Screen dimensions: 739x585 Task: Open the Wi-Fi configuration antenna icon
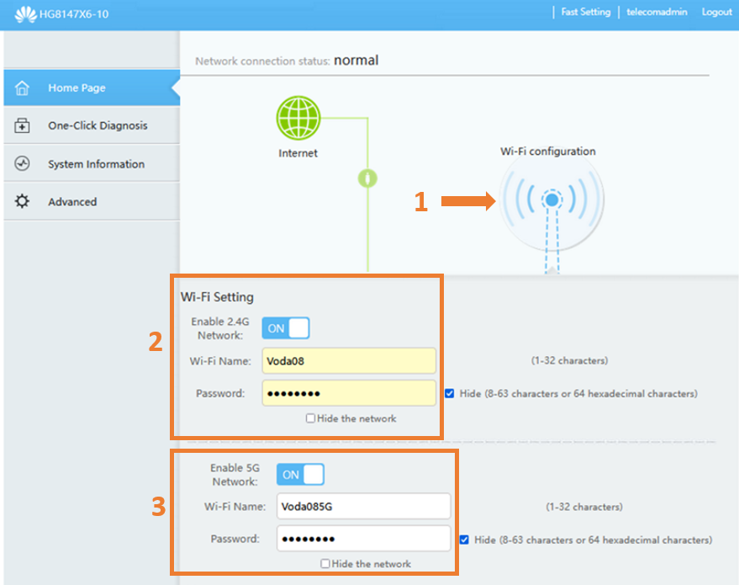tap(551, 200)
